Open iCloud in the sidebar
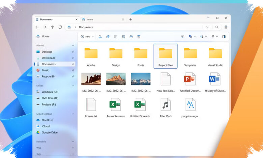Screen dimensions: 263x158 point(55,126)
